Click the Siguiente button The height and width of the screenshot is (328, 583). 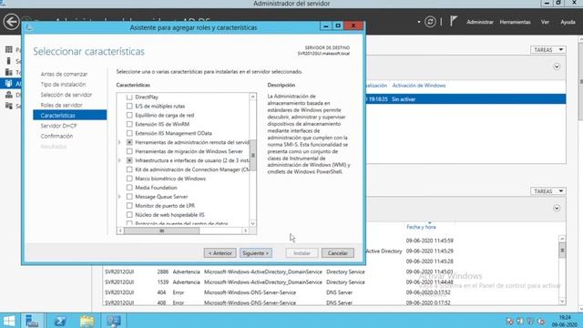point(256,253)
